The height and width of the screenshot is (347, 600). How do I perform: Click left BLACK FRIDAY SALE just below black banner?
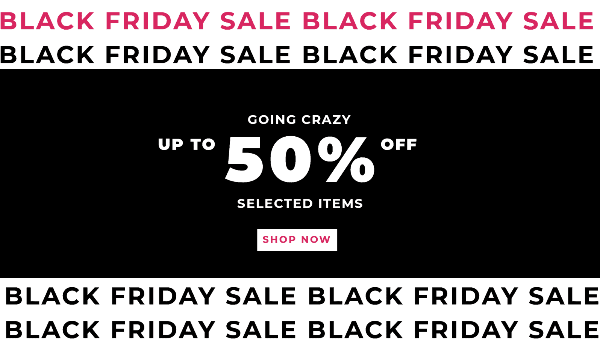(x=151, y=296)
